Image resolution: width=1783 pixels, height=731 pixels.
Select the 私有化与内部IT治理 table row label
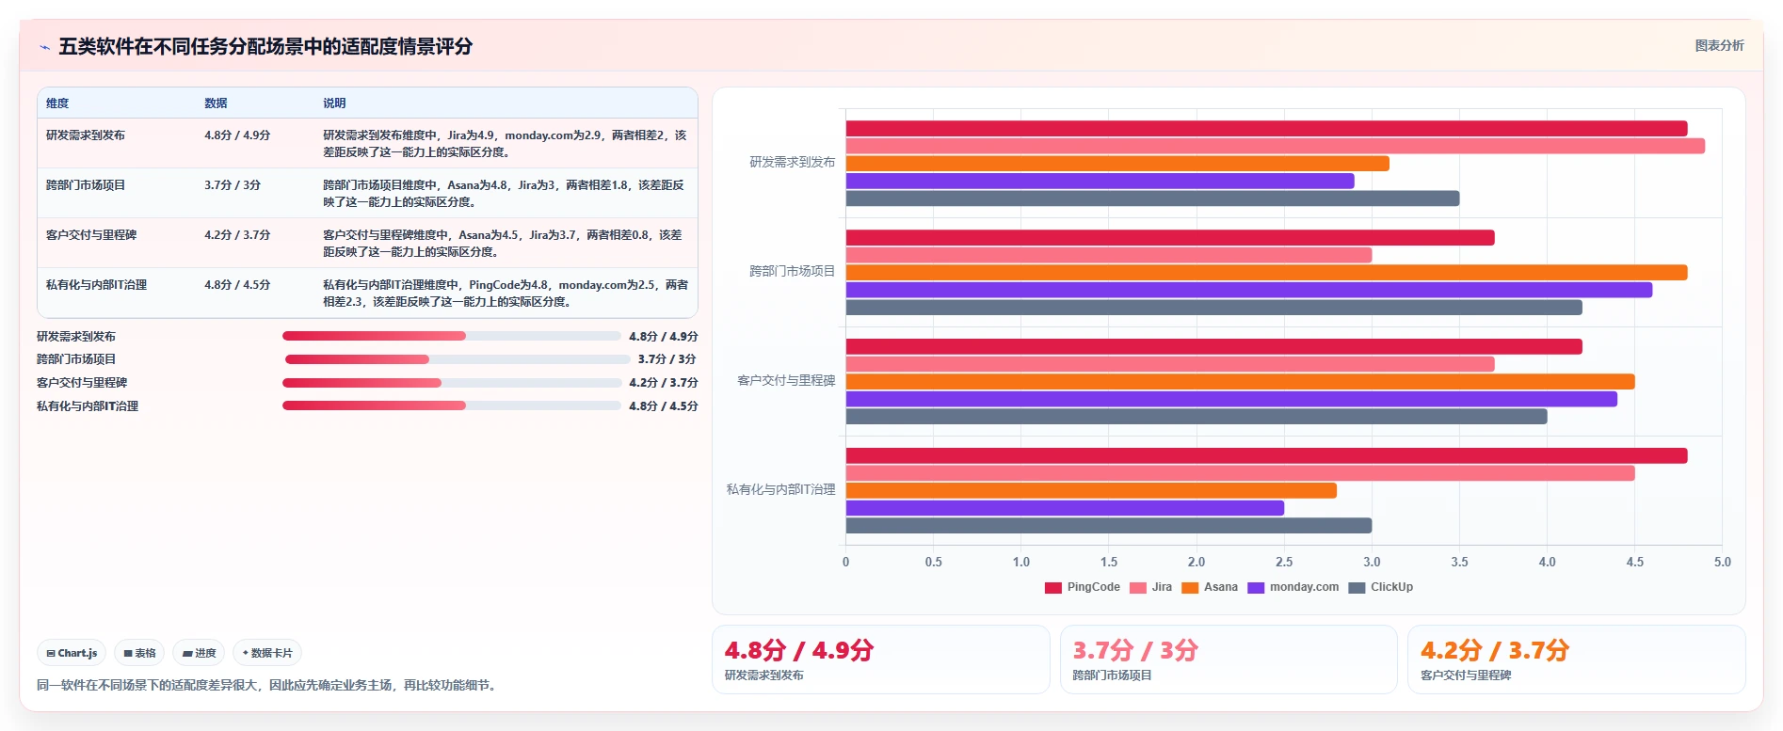click(x=96, y=285)
